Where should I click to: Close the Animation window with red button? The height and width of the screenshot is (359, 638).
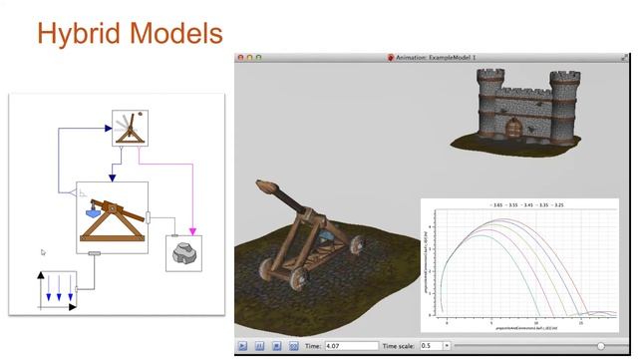240,58
